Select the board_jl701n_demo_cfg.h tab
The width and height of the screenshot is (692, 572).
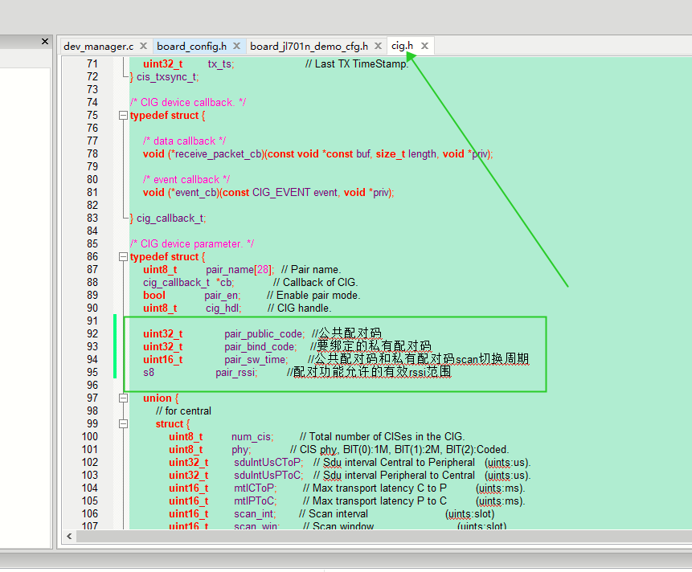(309, 47)
